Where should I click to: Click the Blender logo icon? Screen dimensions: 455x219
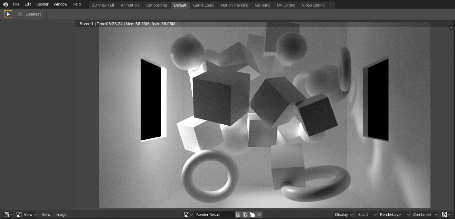point(5,4)
